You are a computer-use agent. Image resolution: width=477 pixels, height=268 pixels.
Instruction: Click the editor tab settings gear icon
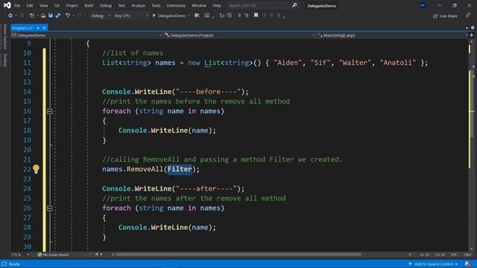473,28
